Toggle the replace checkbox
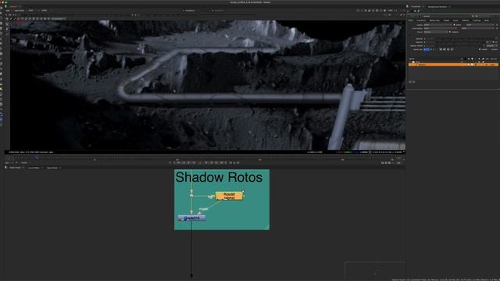The width and height of the screenshot is (500, 281). (x=450, y=32)
